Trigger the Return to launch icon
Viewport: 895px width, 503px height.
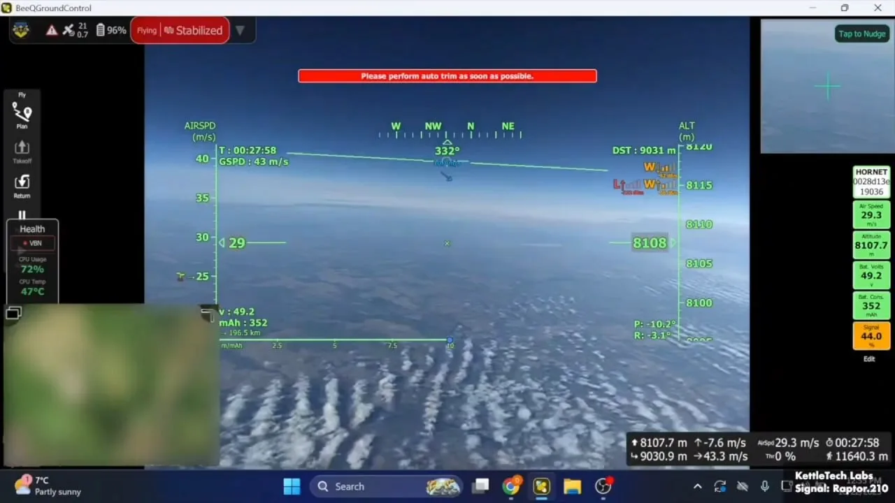tap(22, 185)
